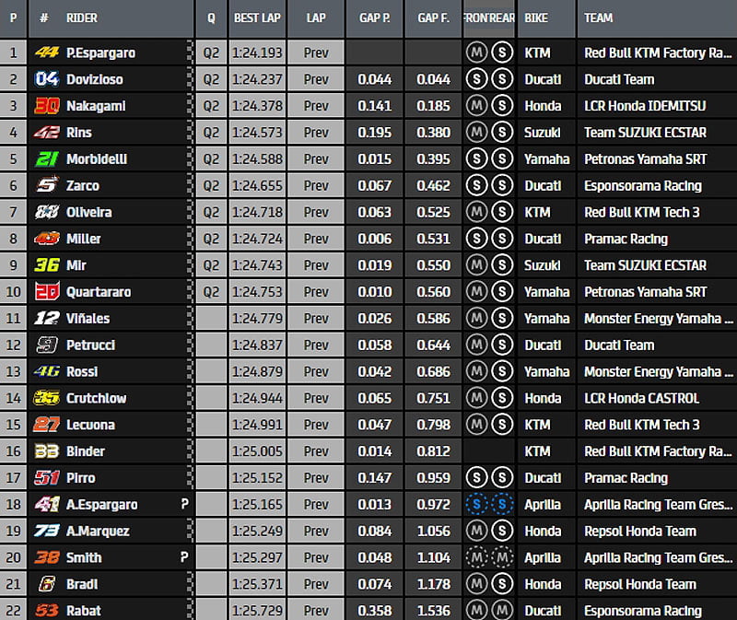The width and height of the screenshot is (737, 620).
Task: Click the front tyre icon in Pirro's row
Action: 476,478
